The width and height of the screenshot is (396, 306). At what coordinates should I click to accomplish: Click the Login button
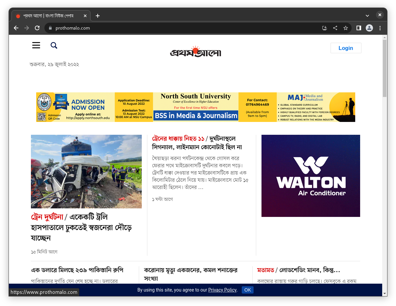click(x=346, y=48)
